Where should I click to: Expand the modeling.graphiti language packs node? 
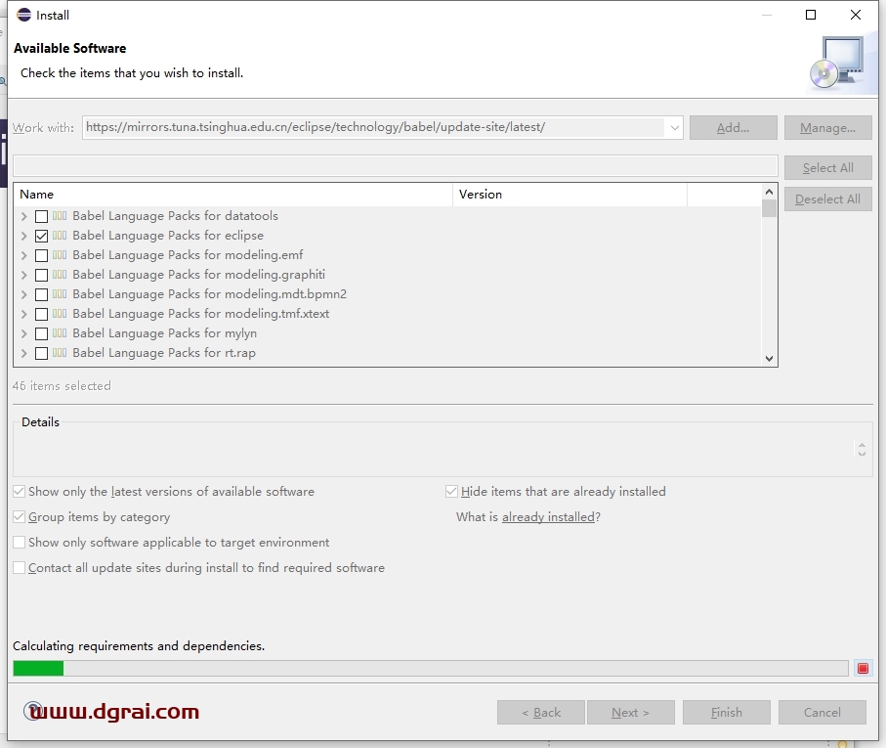(23, 275)
